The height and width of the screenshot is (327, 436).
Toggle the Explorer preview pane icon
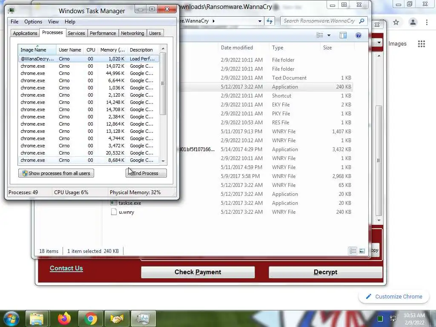[343, 35]
